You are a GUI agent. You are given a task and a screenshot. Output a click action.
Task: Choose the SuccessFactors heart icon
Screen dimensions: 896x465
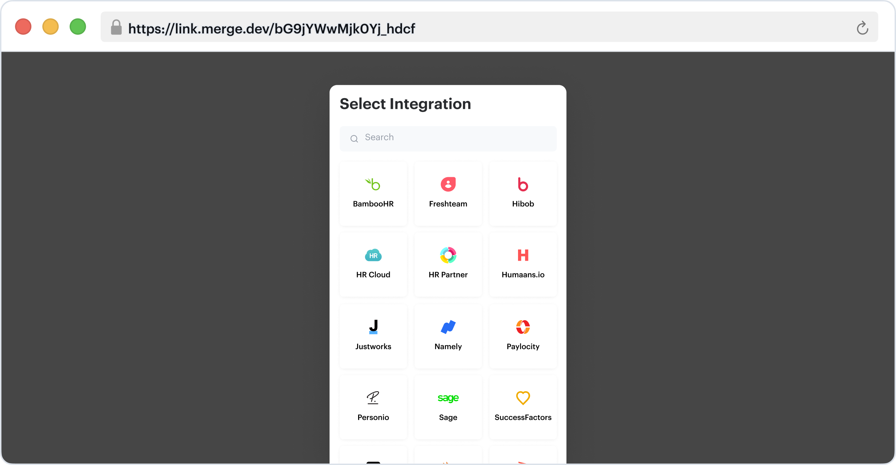coord(523,398)
